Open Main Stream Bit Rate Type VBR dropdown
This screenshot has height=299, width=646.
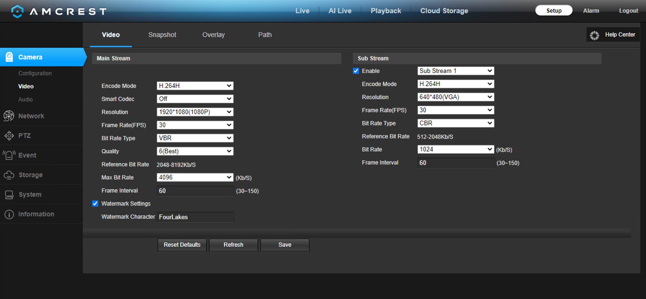pyautogui.click(x=195, y=138)
